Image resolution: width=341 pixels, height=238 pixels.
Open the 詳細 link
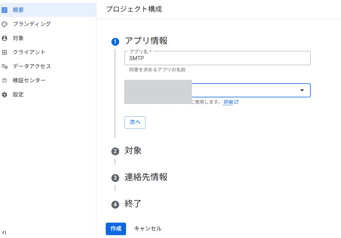pyautogui.click(x=228, y=102)
